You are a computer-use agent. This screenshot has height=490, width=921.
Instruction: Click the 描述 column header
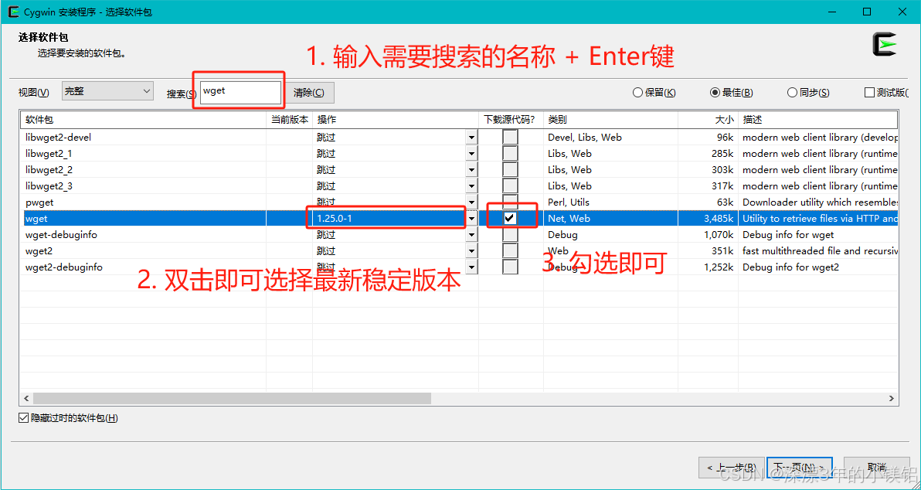[818, 120]
